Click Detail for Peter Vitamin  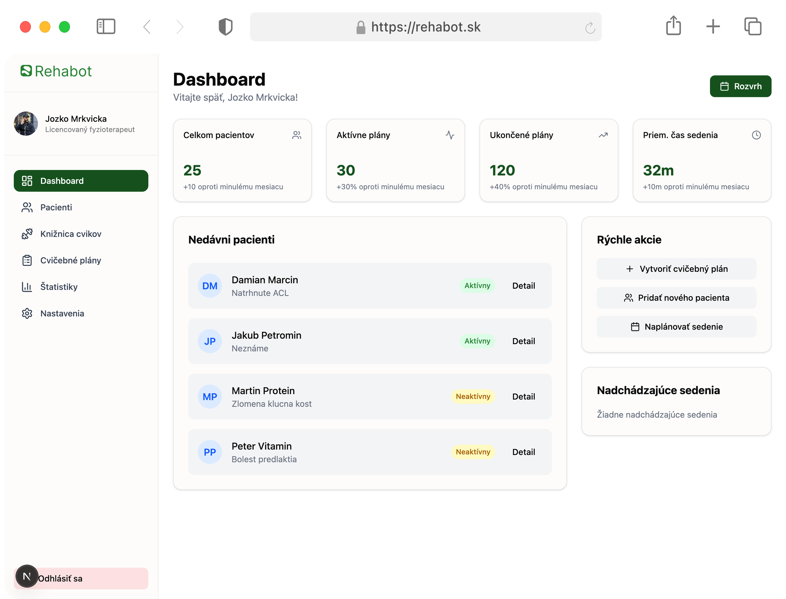pos(524,452)
